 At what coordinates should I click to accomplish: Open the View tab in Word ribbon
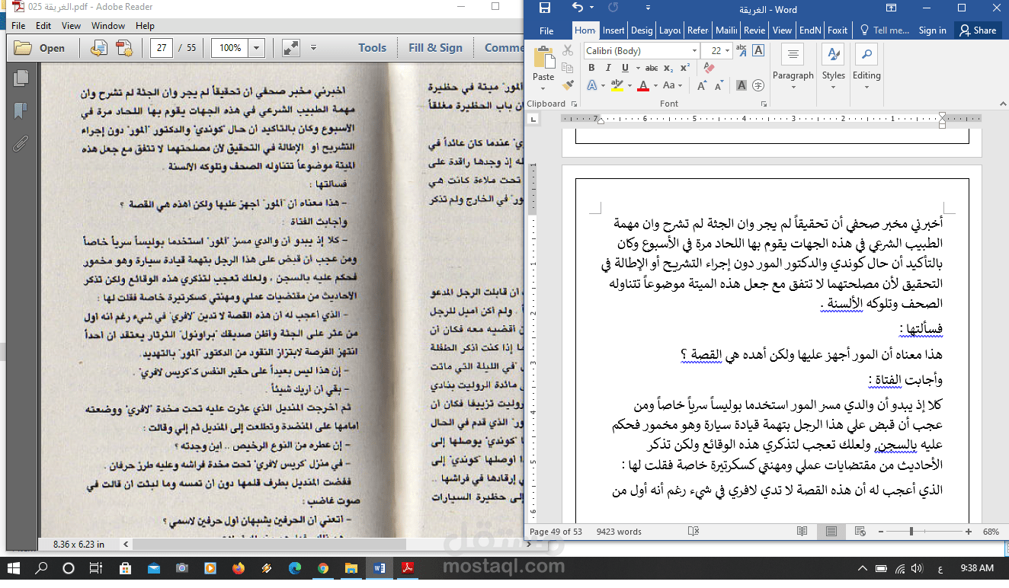click(782, 30)
